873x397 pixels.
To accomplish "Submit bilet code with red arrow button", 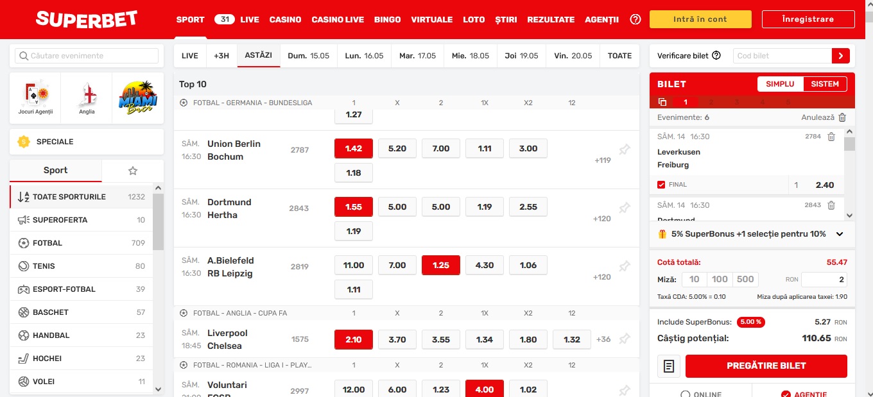I will tap(840, 56).
